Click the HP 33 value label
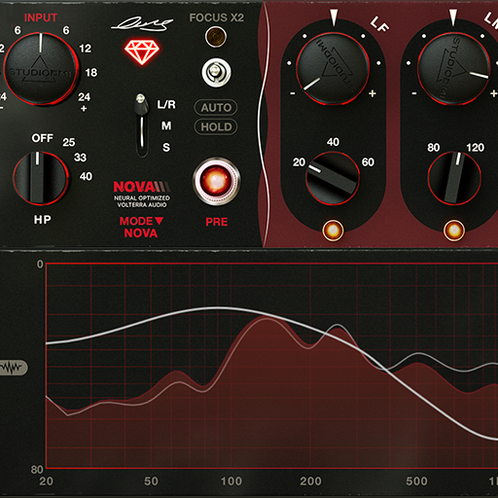 coord(80,158)
